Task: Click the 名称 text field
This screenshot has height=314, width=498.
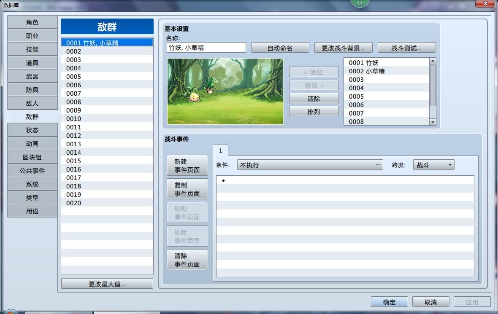Action: coord(206,48)
